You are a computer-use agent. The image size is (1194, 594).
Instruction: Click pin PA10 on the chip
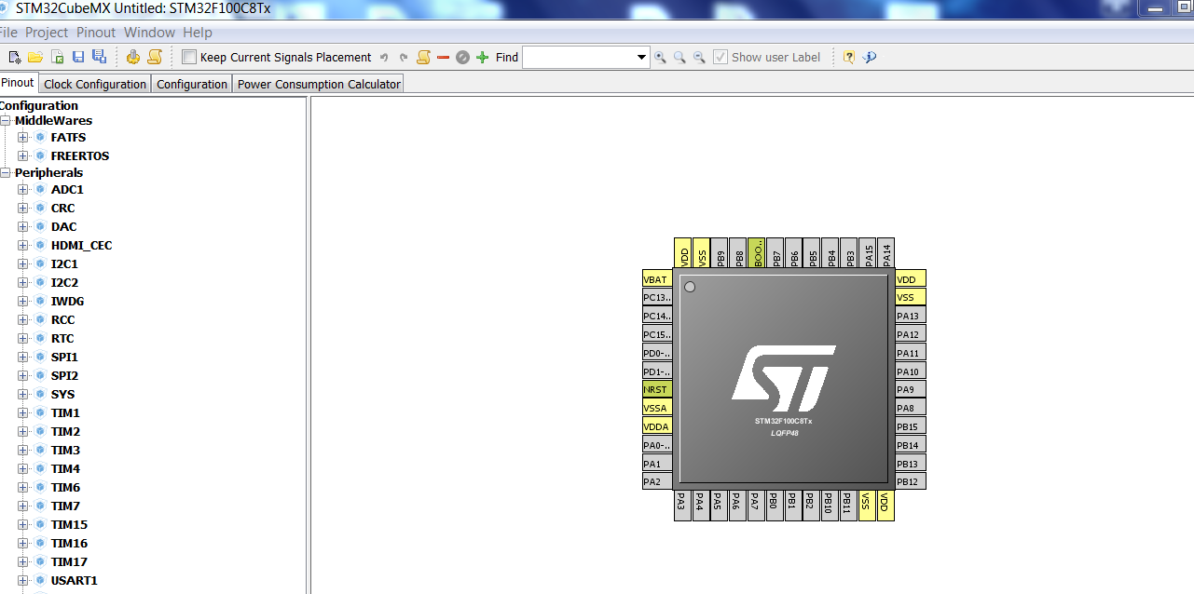pyautogui.click(x=911, y=371)
